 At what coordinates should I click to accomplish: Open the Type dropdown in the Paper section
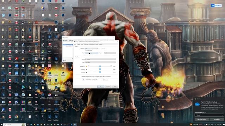110,53
